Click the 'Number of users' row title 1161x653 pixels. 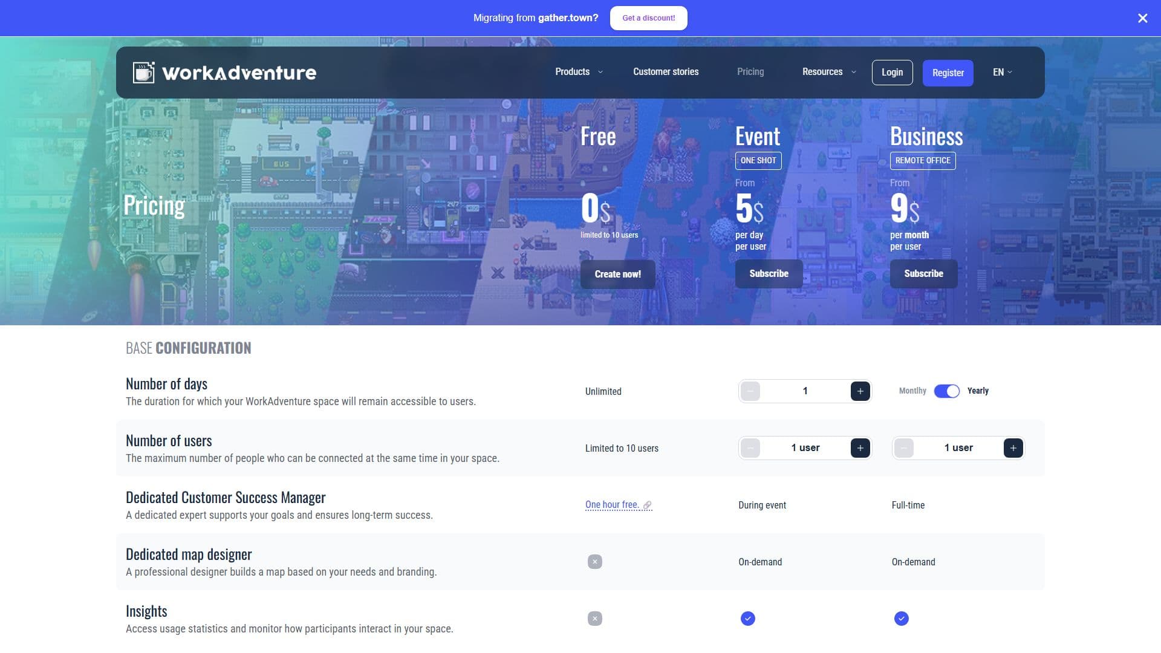click(x=169, y=441)
